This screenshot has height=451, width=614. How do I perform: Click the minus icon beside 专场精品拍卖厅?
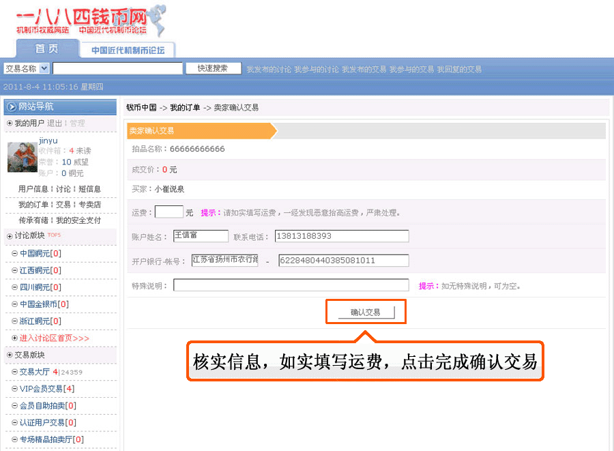point(14,439)
